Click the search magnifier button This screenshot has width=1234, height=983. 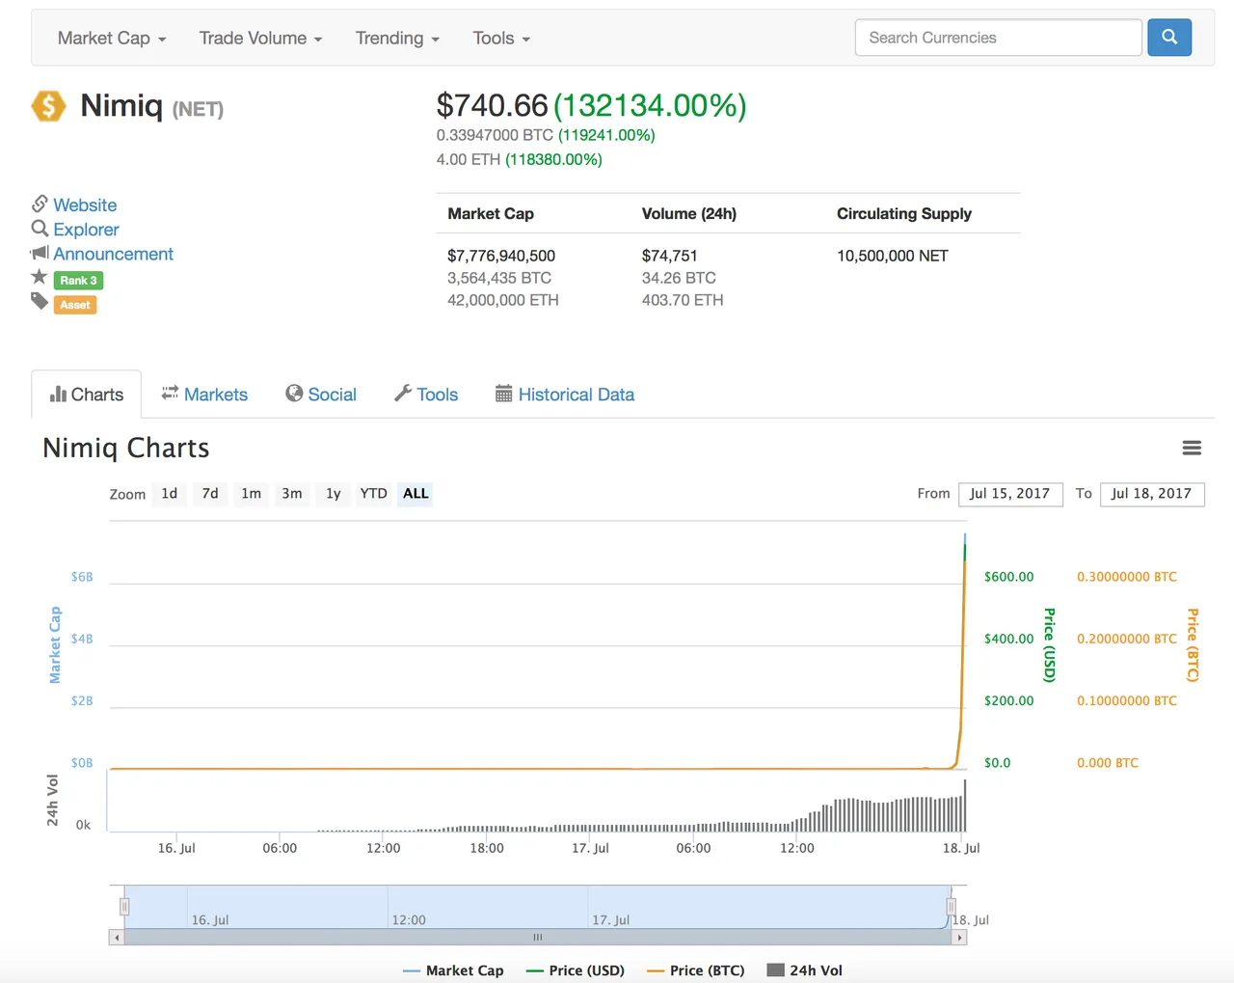point(1169,38)
